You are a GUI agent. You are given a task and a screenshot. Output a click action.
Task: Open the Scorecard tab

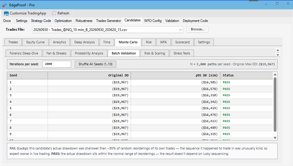pos(182,42)
